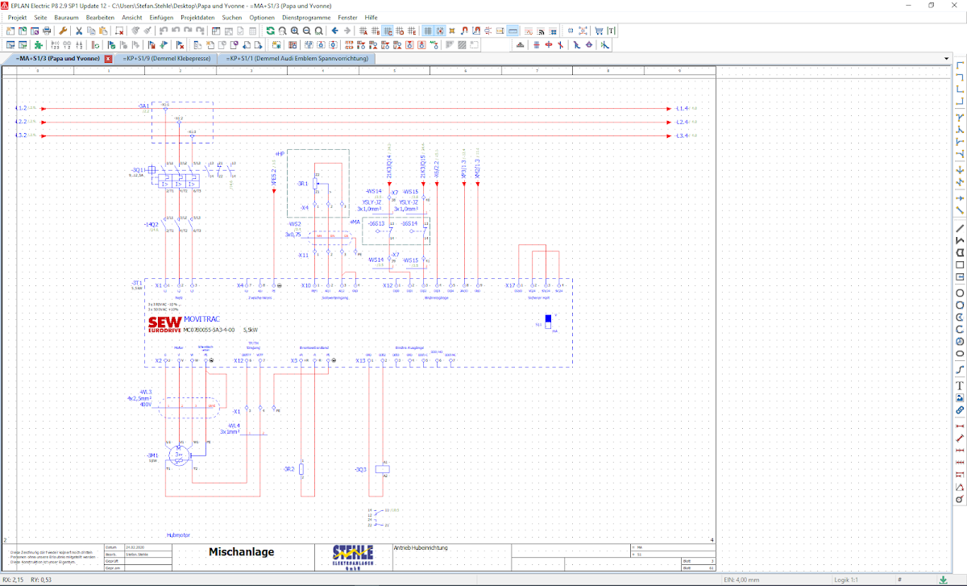Open the Einfügen menu
Viewport: 967px width, 586px height.
[161, 17]
